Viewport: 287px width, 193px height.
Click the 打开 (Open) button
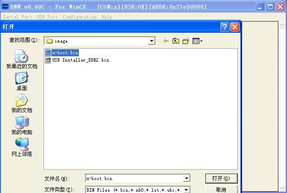pyautogui.click(x=221, y=178)
